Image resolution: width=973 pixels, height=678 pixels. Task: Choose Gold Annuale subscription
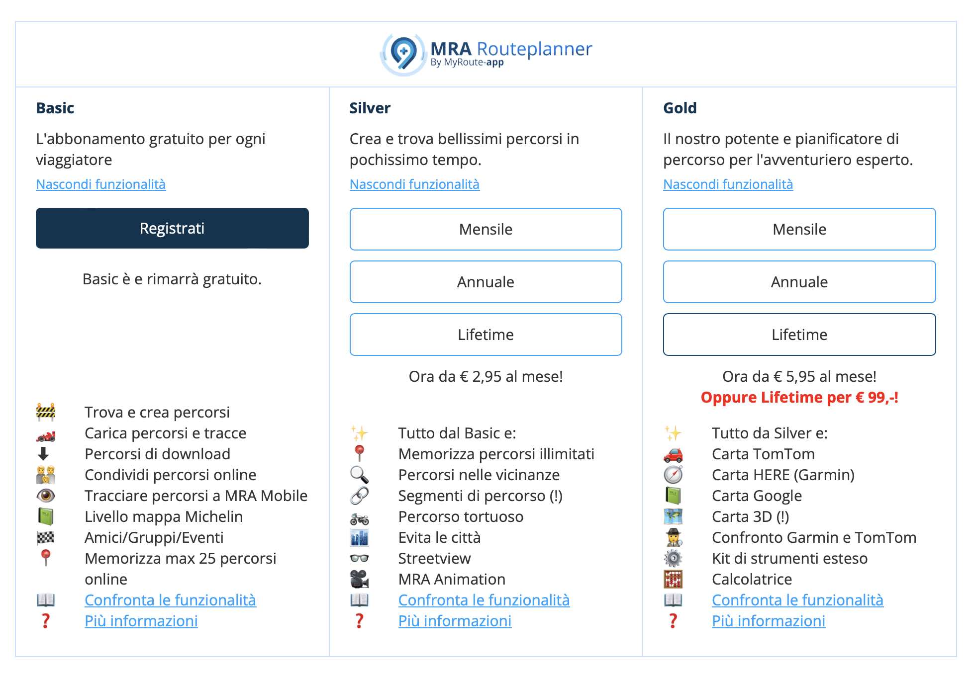[799, 282]
